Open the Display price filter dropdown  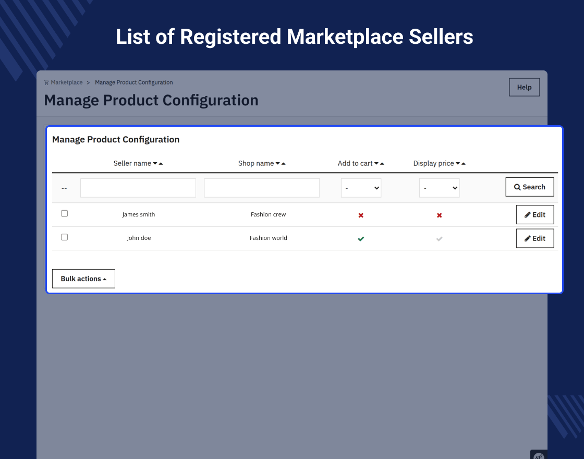439,188
